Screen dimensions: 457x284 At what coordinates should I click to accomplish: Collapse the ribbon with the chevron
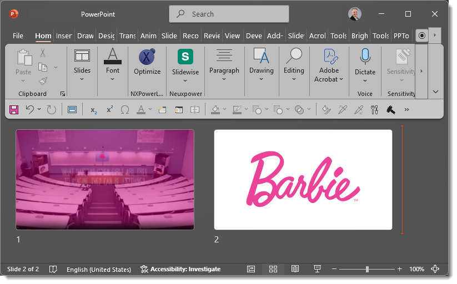tap(435, 92)
